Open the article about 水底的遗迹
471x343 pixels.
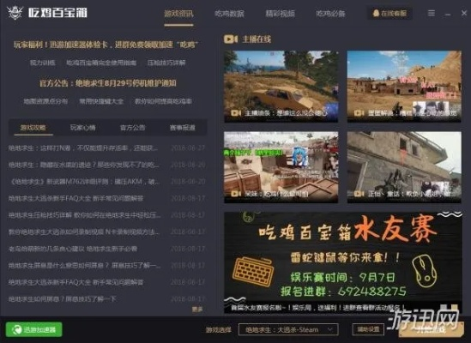[x=106, y=165]
